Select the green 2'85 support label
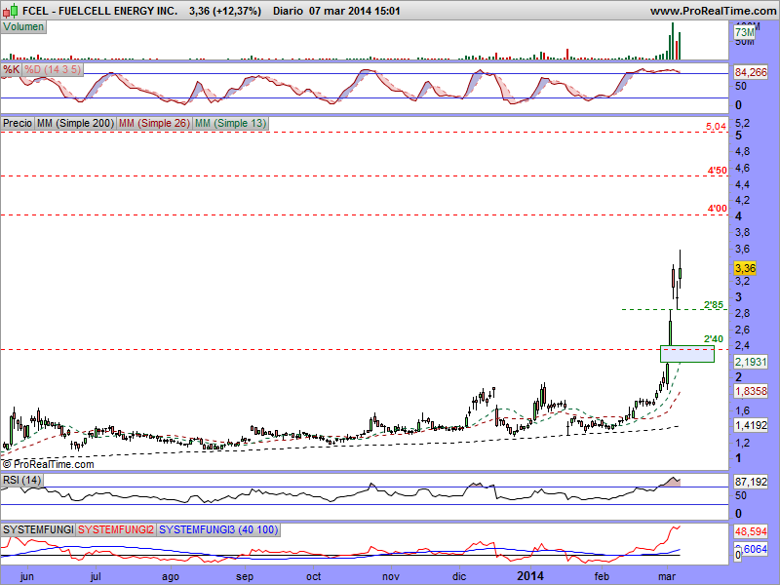 (714, 305)
